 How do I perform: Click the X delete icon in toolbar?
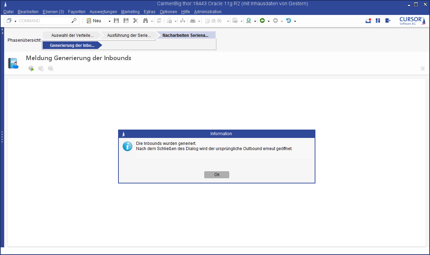pyautogui.click(x=136, y=21)
